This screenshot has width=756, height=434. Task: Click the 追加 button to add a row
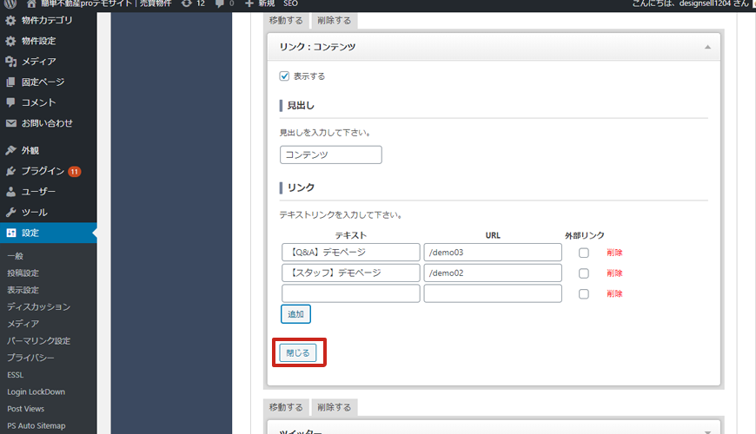point(295,314)
